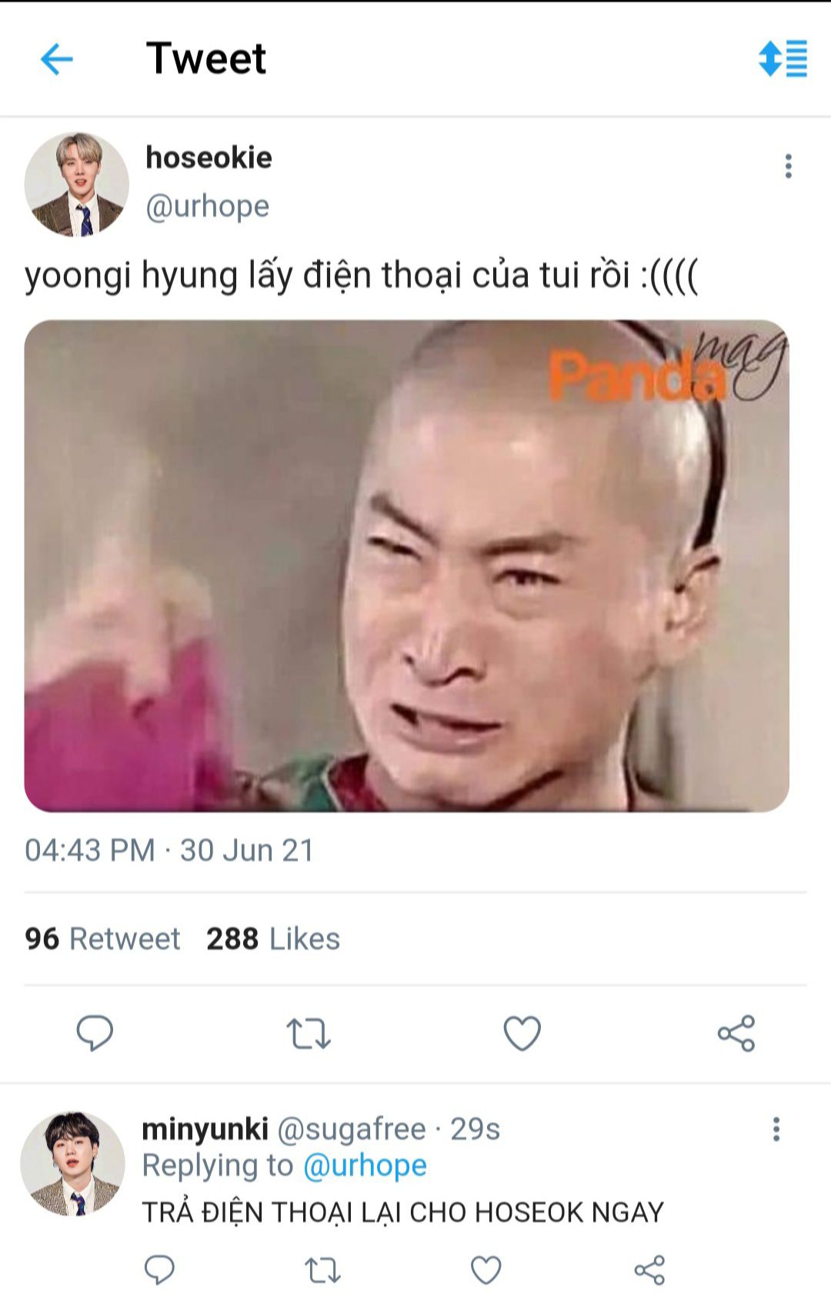Like hoseokie's main tweet

point(522,1033)
